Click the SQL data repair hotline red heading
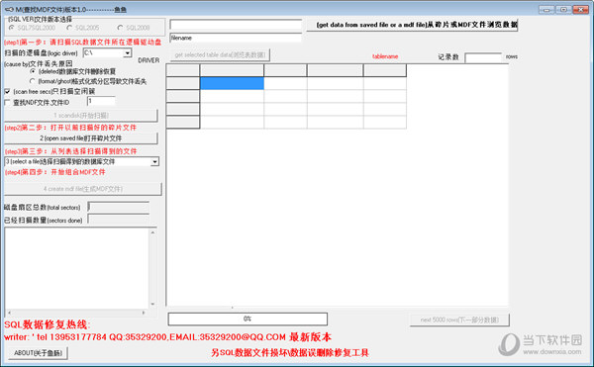594x367 pixels. tap(48, 324)
